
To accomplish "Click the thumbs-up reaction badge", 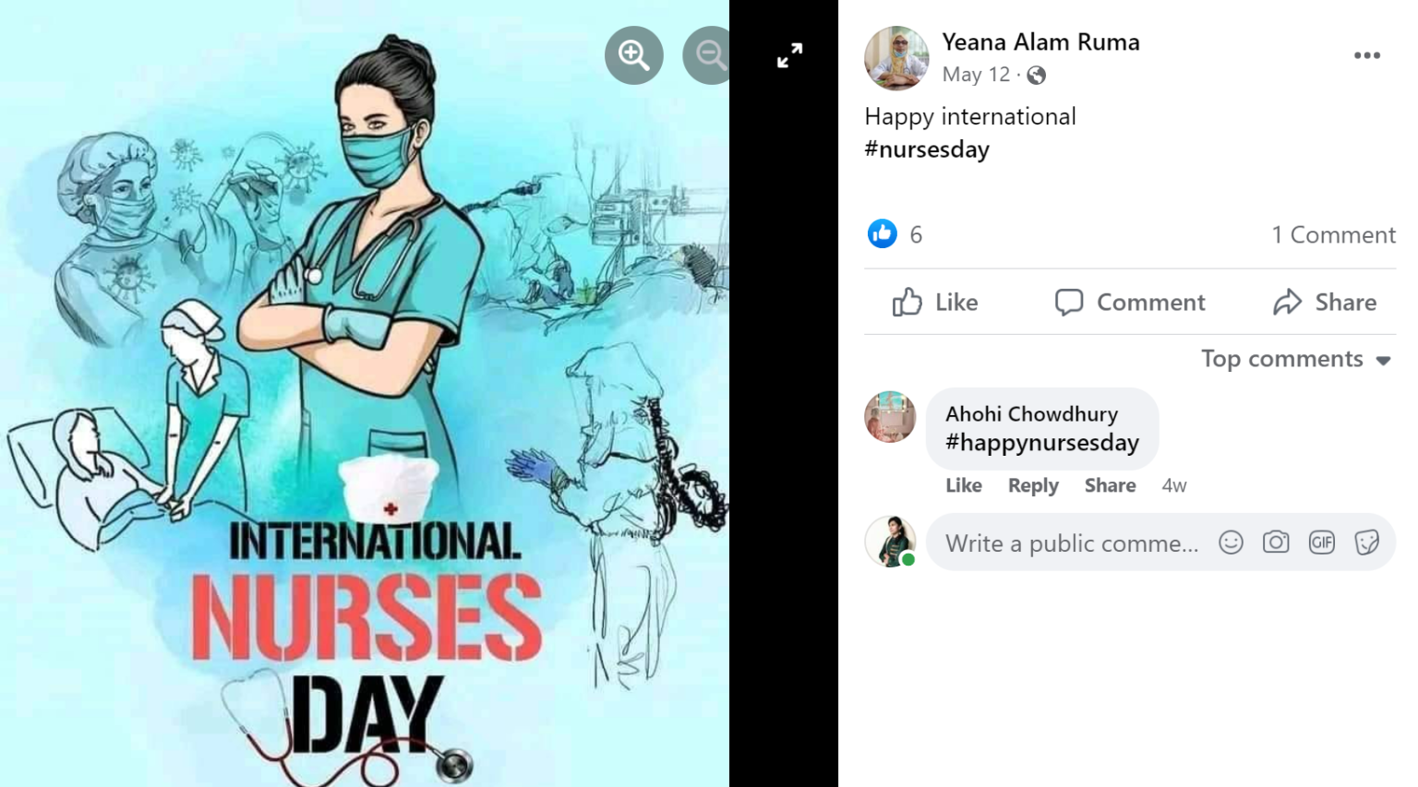I will pyautogui.click(x=883, y=234).
